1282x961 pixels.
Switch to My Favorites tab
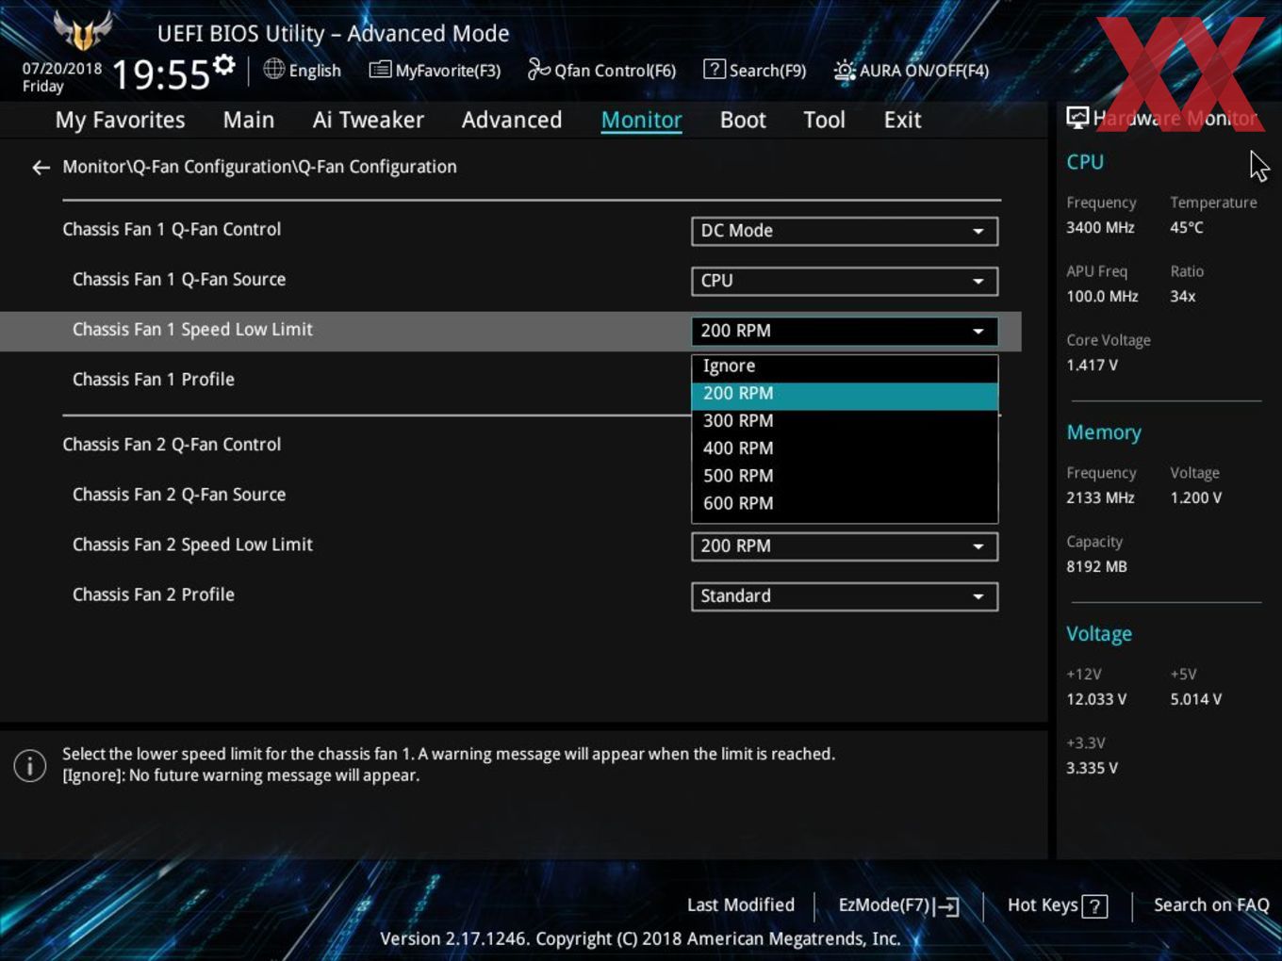pos(120,121)
